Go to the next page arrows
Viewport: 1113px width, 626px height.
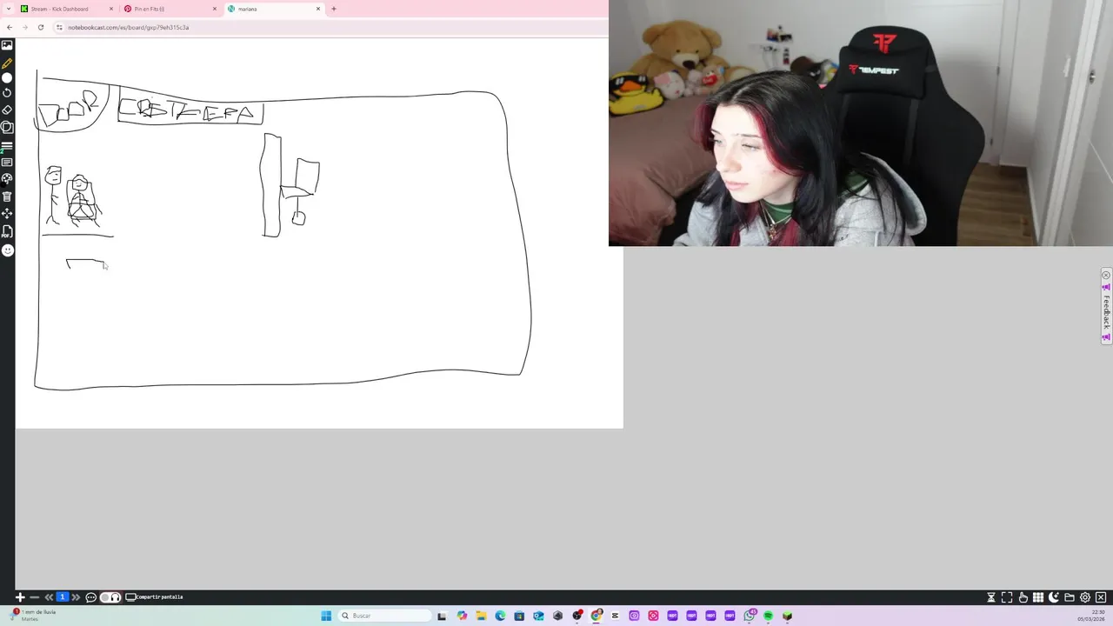pos(76,597)
